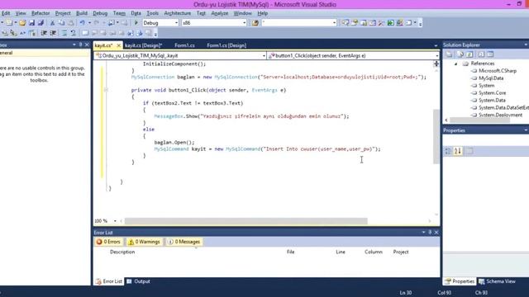This screenshot has height=297, width=529.
Task: Open the 100 % zoom dropdown
Action: [x=115, y=221]
